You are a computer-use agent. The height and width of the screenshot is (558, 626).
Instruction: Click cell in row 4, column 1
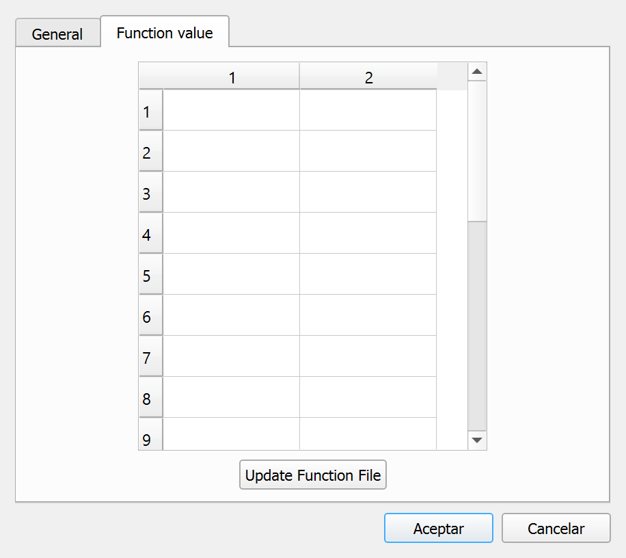pos(232,233)
